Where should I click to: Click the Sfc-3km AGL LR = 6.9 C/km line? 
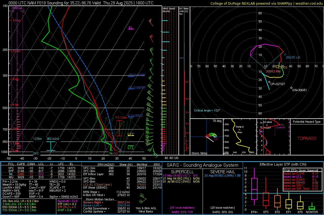click(x=21, y=201)
